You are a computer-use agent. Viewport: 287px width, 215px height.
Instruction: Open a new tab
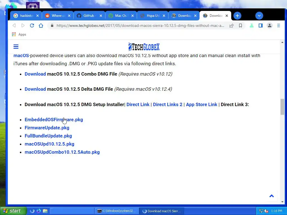237,16
